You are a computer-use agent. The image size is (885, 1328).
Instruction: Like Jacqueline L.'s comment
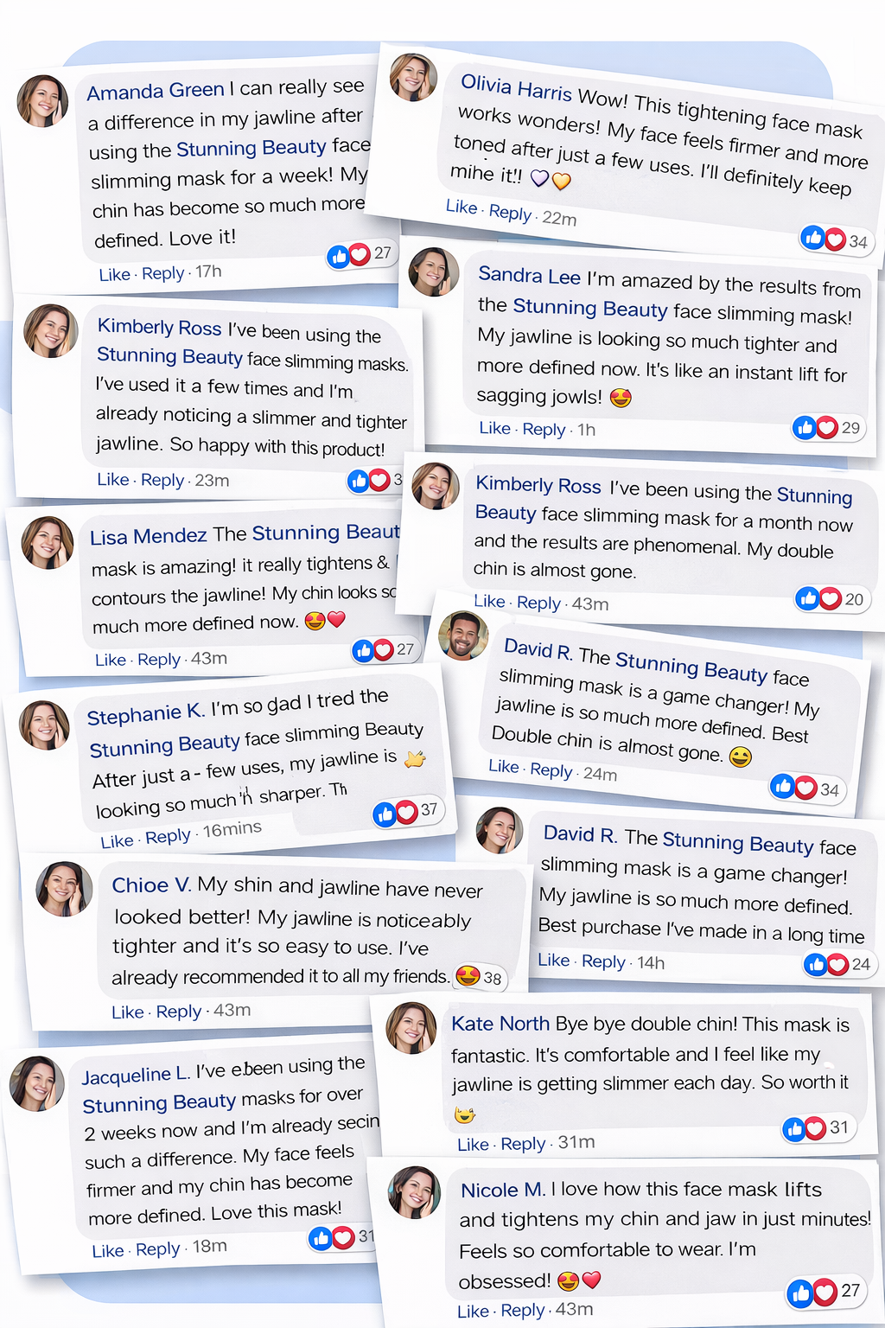pos(108,1251)
